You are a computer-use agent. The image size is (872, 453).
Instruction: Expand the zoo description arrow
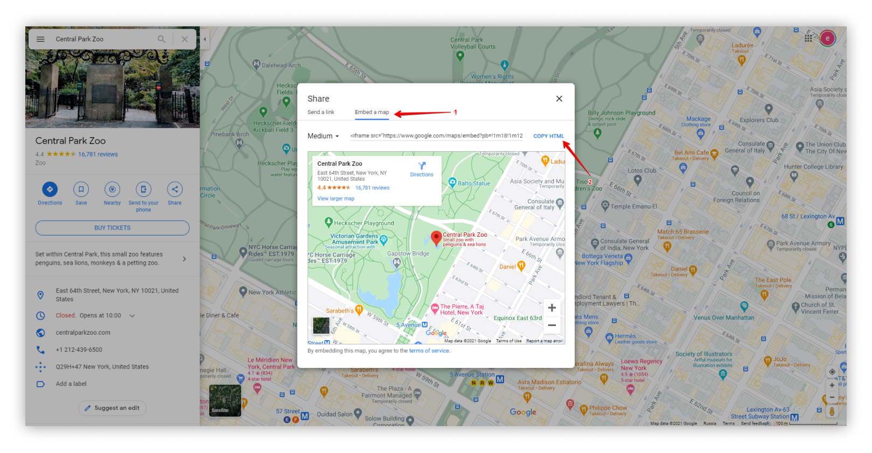[184, 259]
